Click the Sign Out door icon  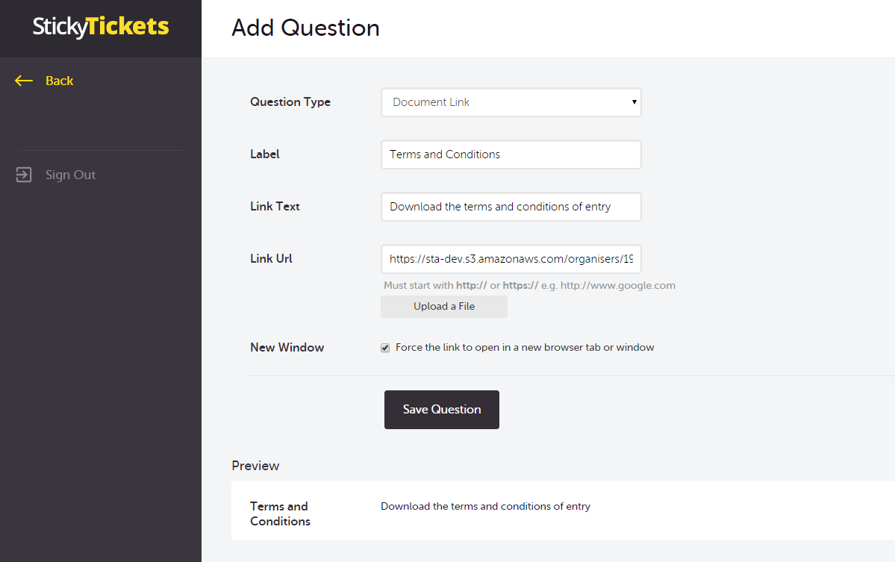tap(23, 174)
